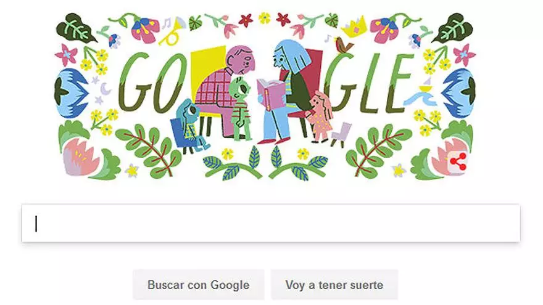This screenshot has height=305, width=543.
Task: Click the blue child sitting on chair
Action: coord(191,126)
